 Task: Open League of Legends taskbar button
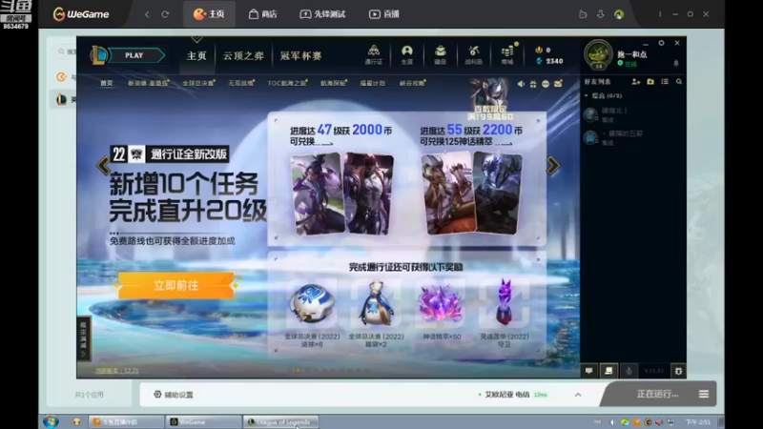280,421
